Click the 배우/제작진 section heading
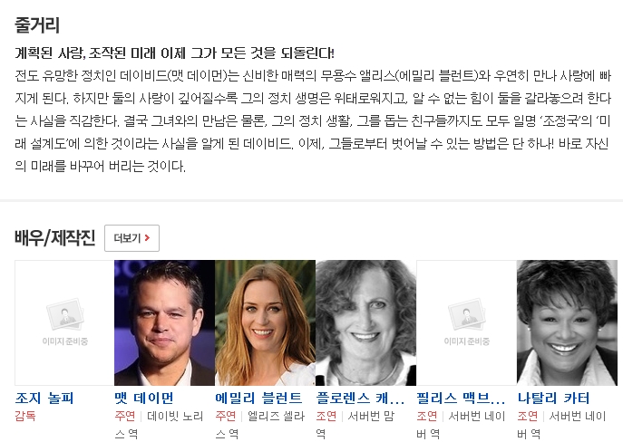623x442 pixels. (54, 237)
